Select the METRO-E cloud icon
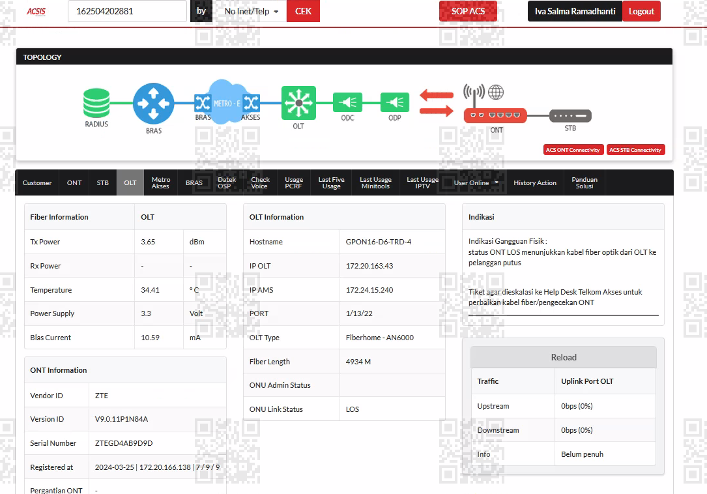 tap(227, 102)
